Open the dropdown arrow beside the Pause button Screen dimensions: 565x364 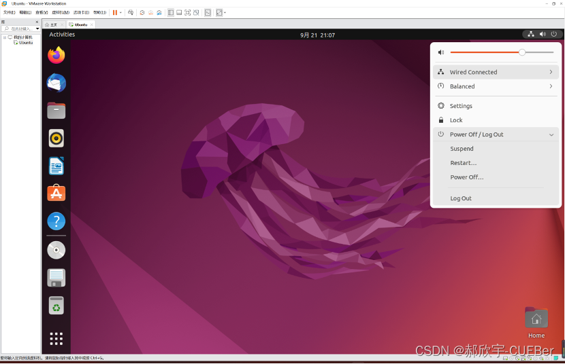pos(120,13)
